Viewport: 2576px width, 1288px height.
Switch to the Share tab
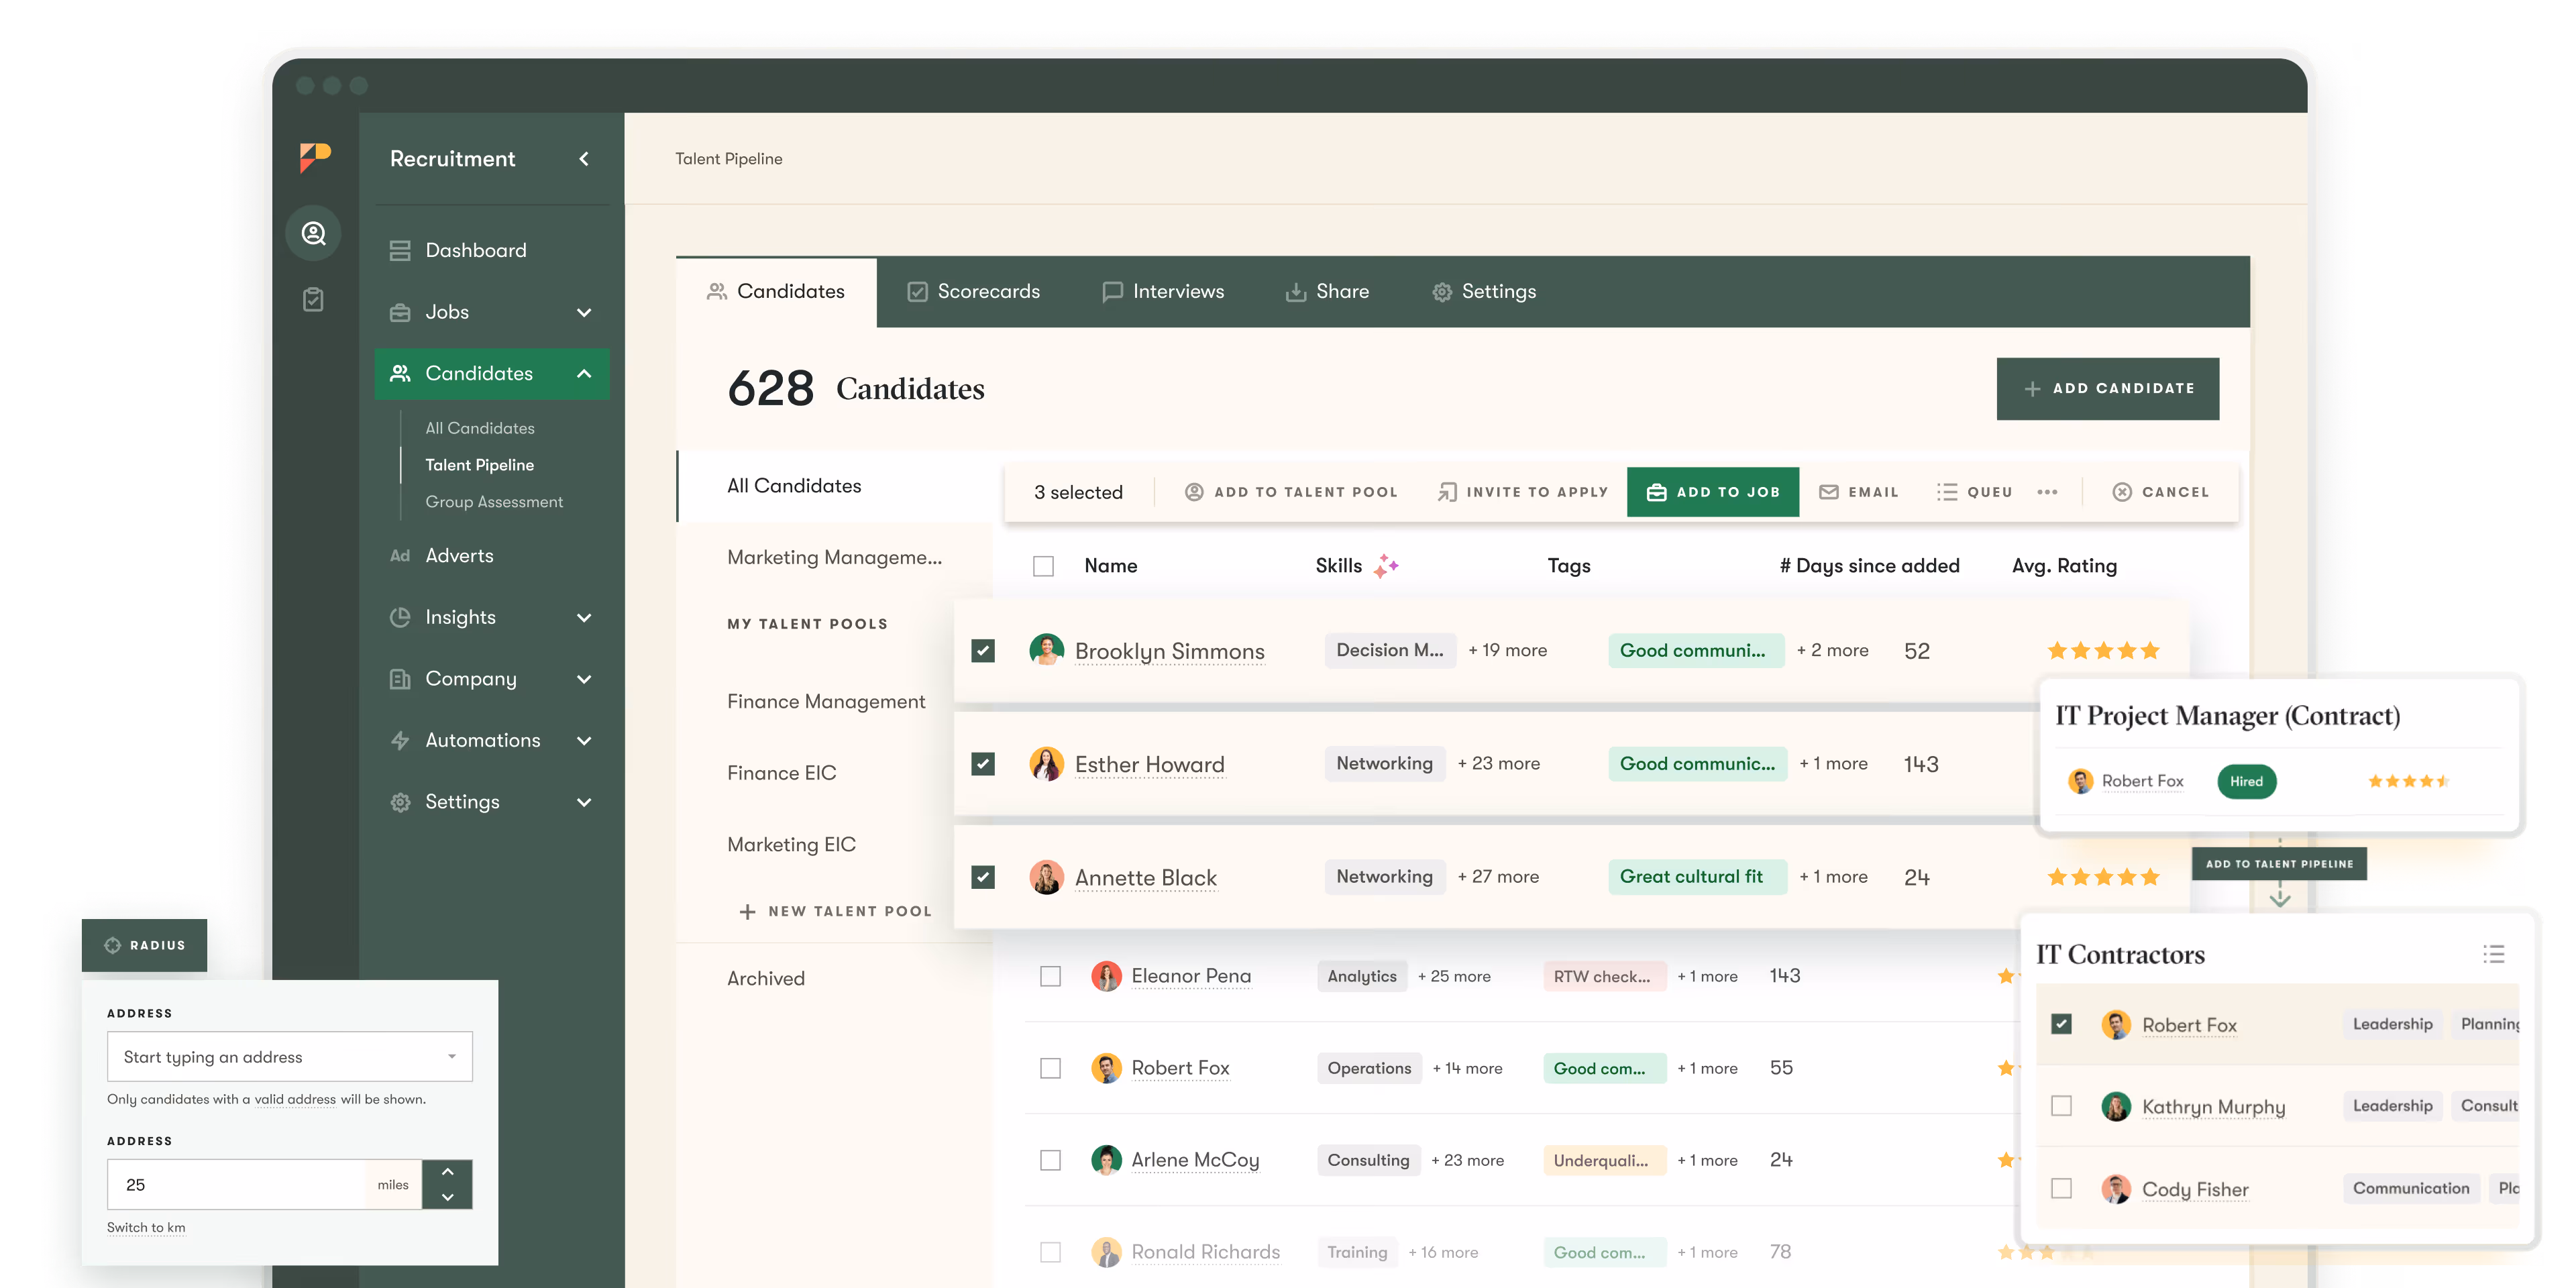click(x=1327, y=291)
